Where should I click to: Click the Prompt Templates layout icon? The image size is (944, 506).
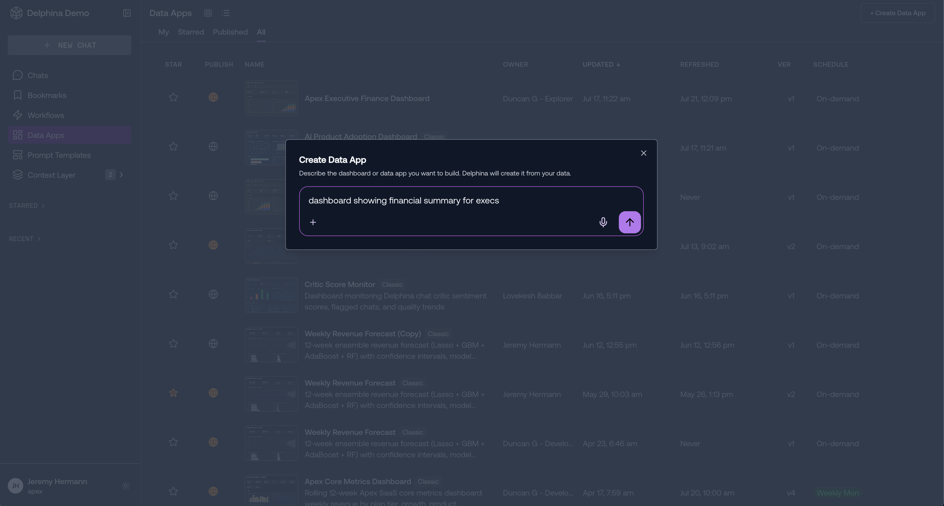(18, 155)
